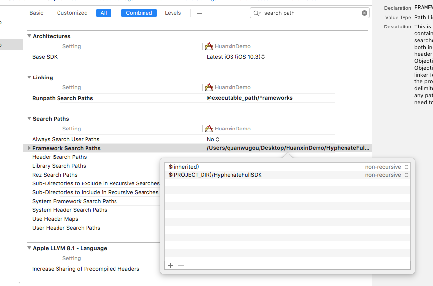Collapse the Architectures section
This screenshot has width=433, height=286.
[x=29, y=36]
